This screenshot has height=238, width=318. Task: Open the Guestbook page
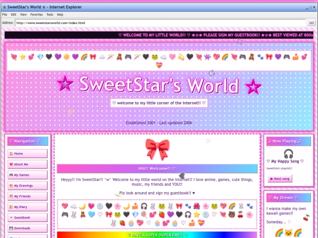point(28,217)
